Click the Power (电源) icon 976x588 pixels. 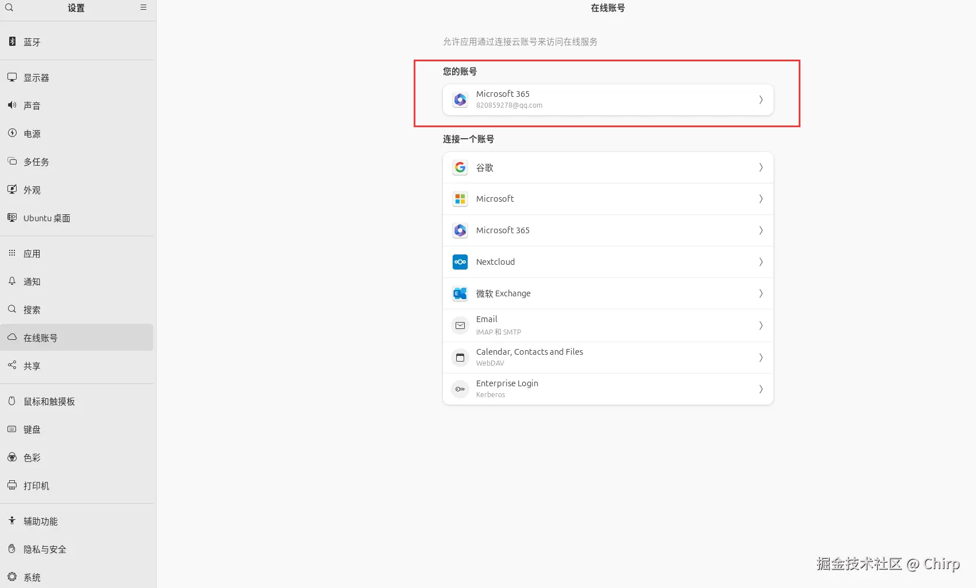pyautogui.click(x=12, y=133)
